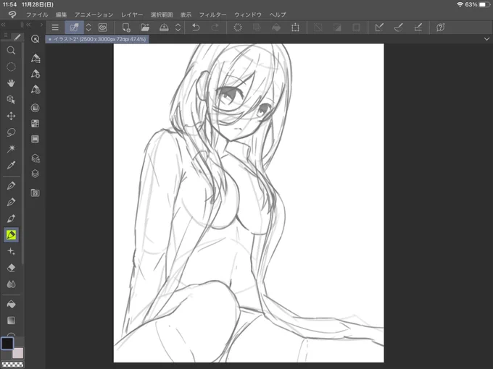This screenshot has height=369, width=493.
Task: Check Wi-Fi status icon
Action: coord(460,4)
